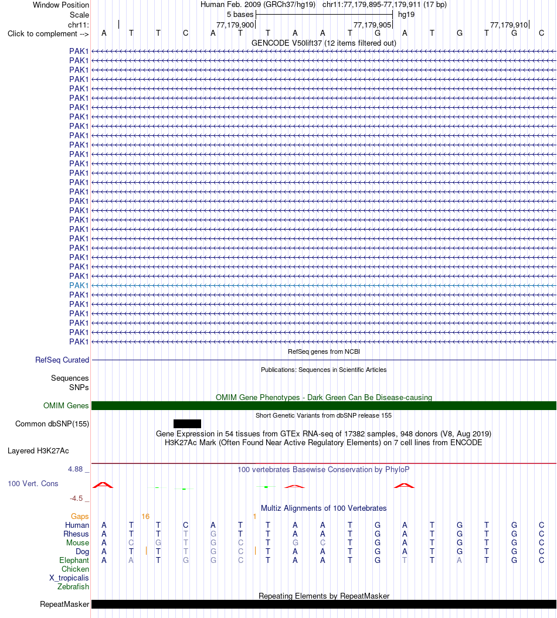Viewport: 557px width, 618px height.
Task: Click the 'chr11:' ruler label
Action: tap(79, 25)
